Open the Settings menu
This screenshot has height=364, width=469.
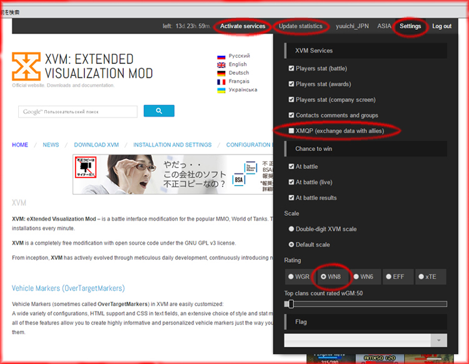[x=410, y=26]
